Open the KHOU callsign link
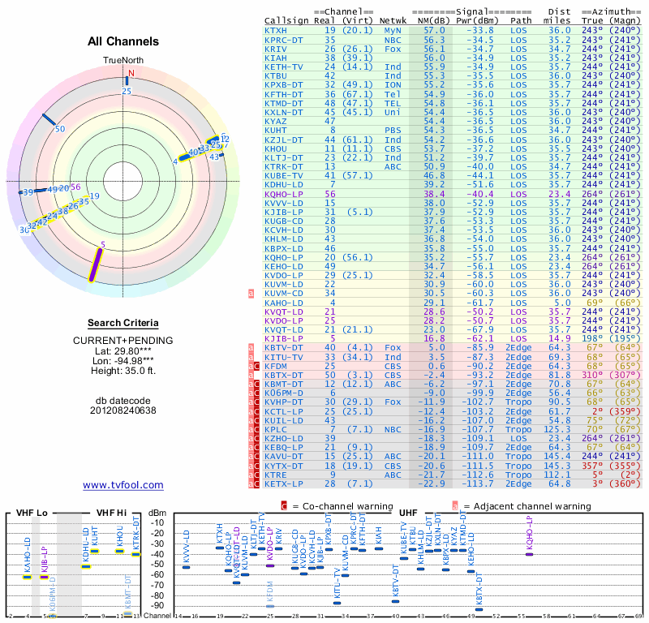The width and height of the screenshot is (649, 623). [x=276, y=149]
